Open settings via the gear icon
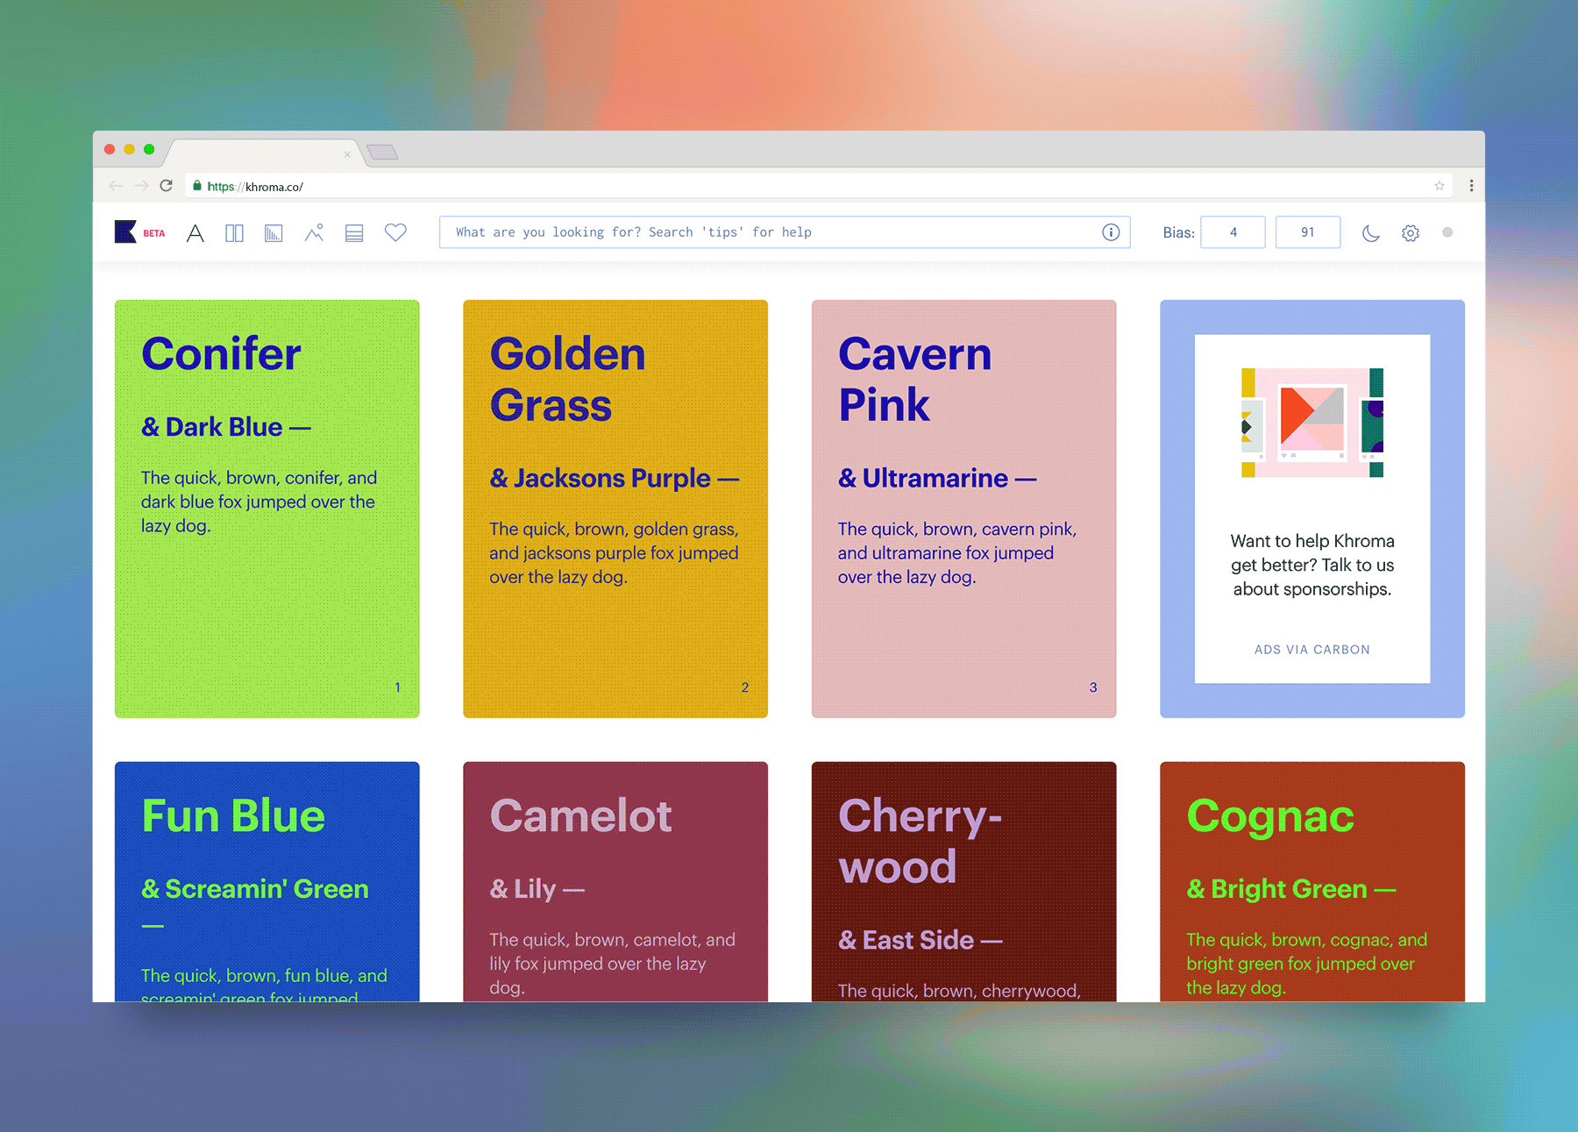This screenshot has width=1578, height=1132. pyautogui.click(x=1411, y=233)
